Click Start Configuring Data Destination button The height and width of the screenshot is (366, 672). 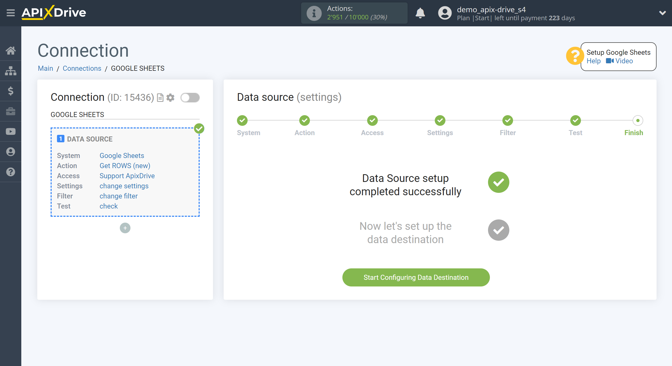click(x=416, y=277)
